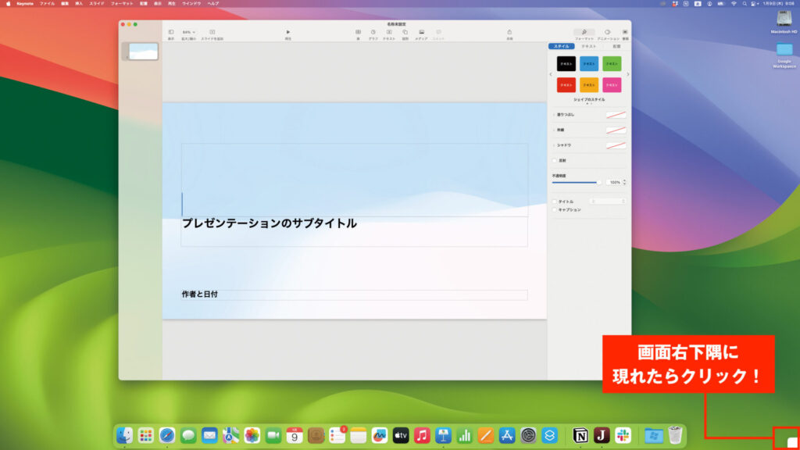Apply the black shape style preset

pos(566,64)
